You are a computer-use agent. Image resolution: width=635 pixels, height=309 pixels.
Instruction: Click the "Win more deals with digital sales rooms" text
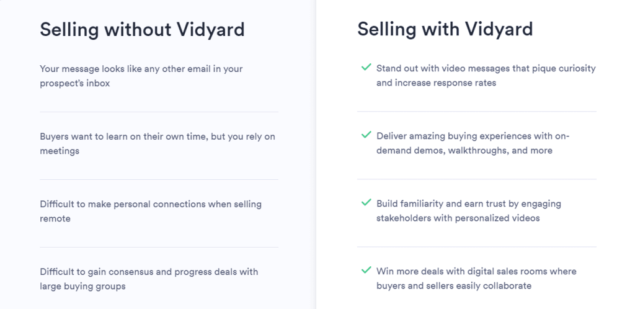click(x=476, y=271)
